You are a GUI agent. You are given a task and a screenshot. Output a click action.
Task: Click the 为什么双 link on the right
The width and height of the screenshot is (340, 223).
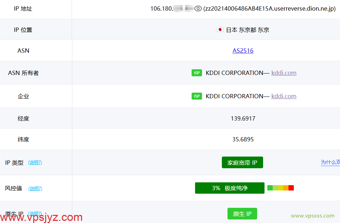(330, 162)
